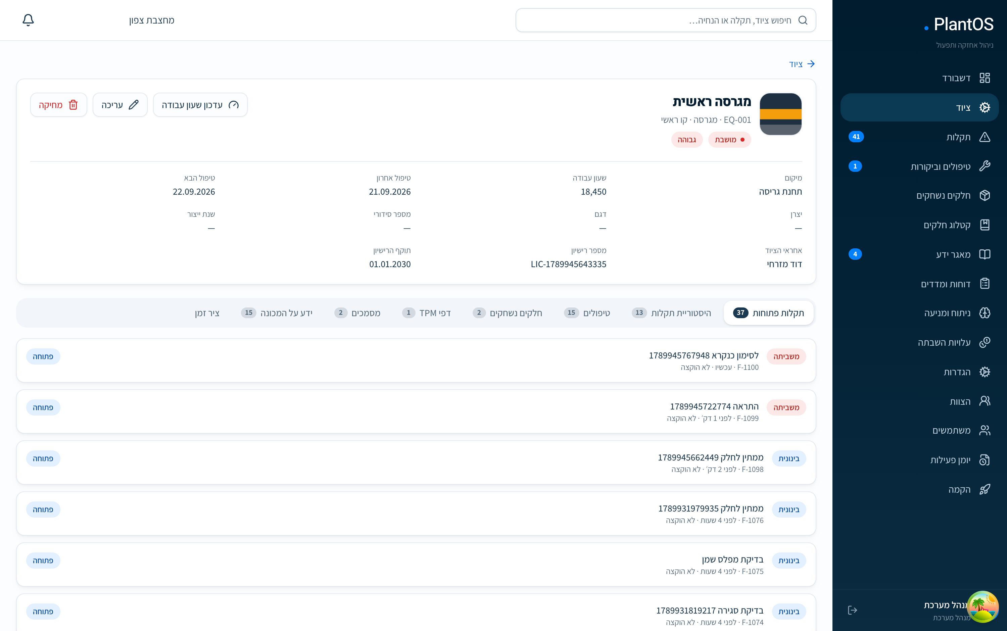Image resolution: width=1007 pixels, height=631 pixels.
Task: Open fault F-1076 ממתין לחלק row
Action: [x=416, y=513]
